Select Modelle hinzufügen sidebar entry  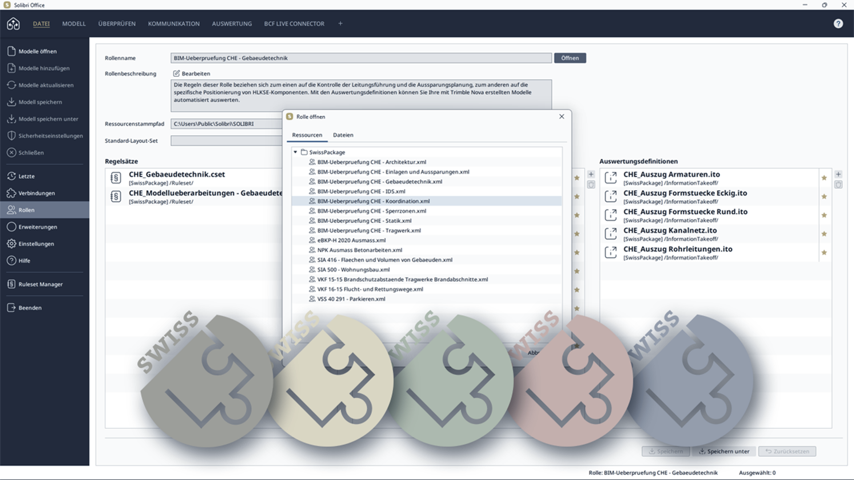point(44,68)
